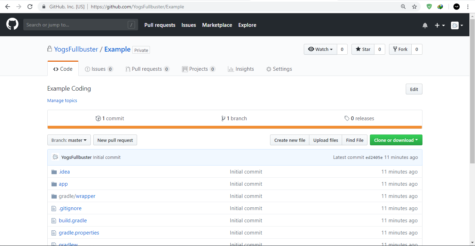Screen dimensions: 475x246
Task: Click the New pull request button
Action: pos(115,140)
